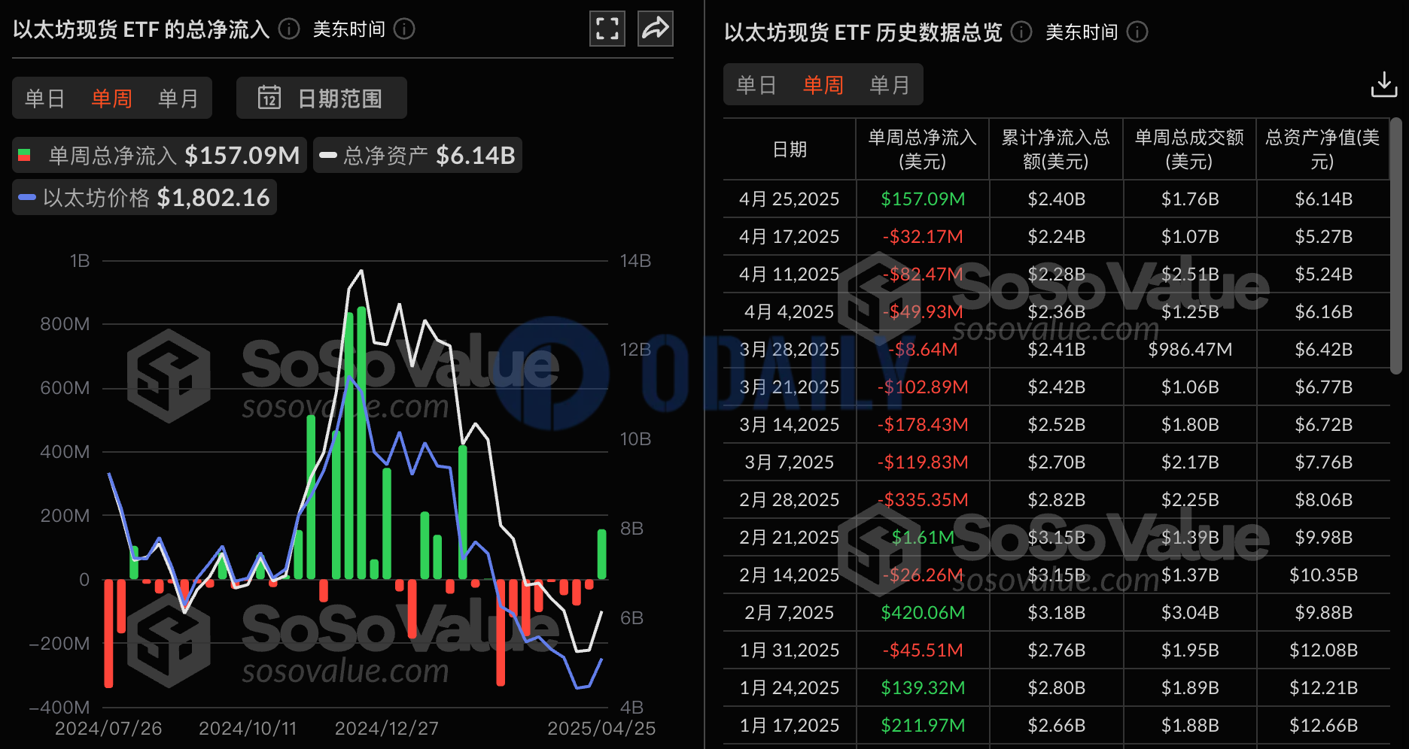Click the $6.16B net asset cell
This screenshot has height=749, width=1409.
1324,312
